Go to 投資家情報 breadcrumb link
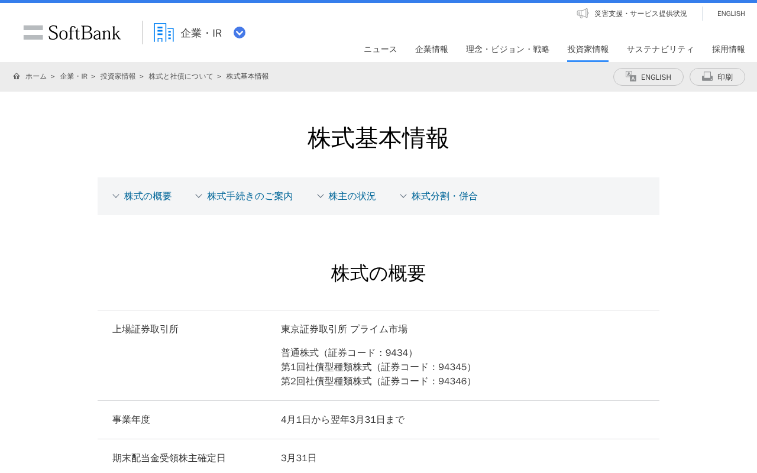The width and height of the screenshot is (757, 473). 118,76
